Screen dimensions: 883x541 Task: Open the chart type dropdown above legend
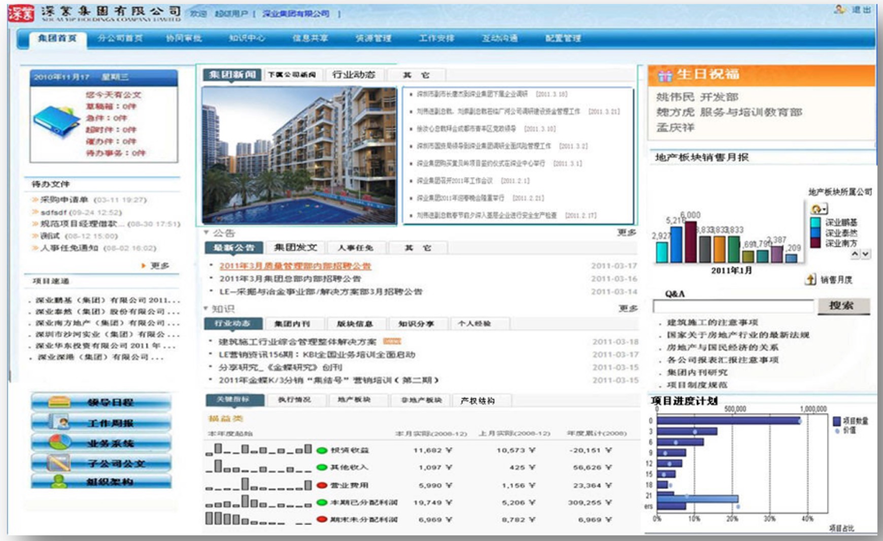(x=819, y=209)
